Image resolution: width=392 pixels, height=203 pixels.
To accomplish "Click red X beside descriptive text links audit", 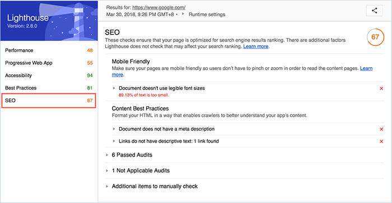I will point(381,141).
